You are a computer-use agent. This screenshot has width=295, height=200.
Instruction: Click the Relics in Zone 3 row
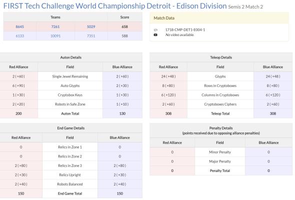[x=71, y=166]
